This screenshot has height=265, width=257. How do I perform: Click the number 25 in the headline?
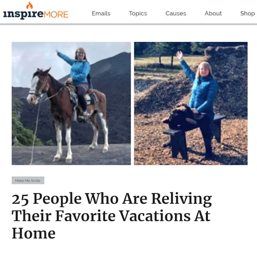tap(20, 199)
